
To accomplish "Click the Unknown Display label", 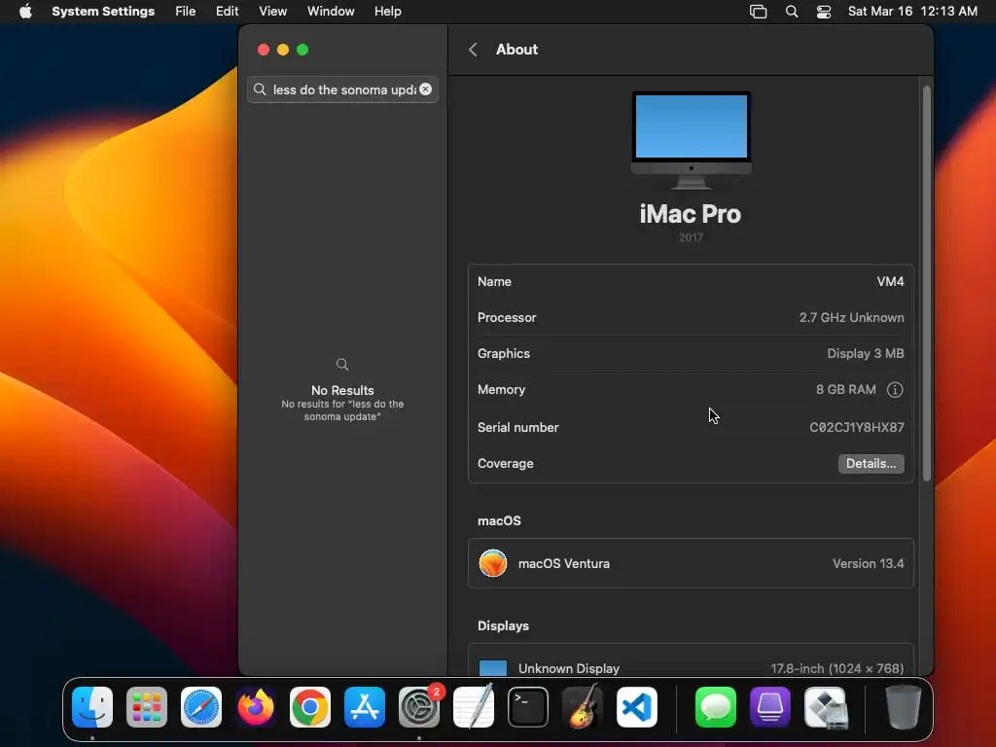I will (x=568, y=668).
